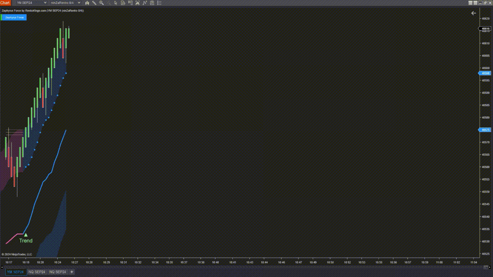Screen dimensions: 493x277
Task: Select the drawing tools pencil icon
Action: coord(94,3)
